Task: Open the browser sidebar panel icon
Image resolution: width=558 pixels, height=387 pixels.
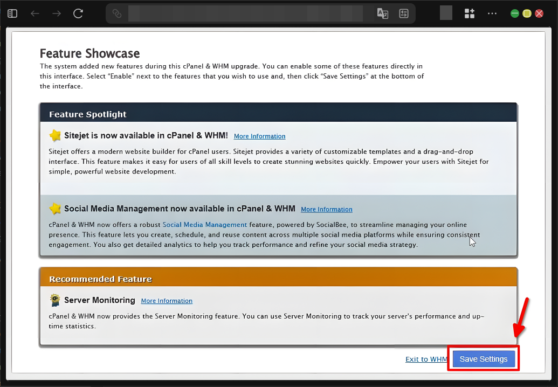Action: (x=12, y=13)
